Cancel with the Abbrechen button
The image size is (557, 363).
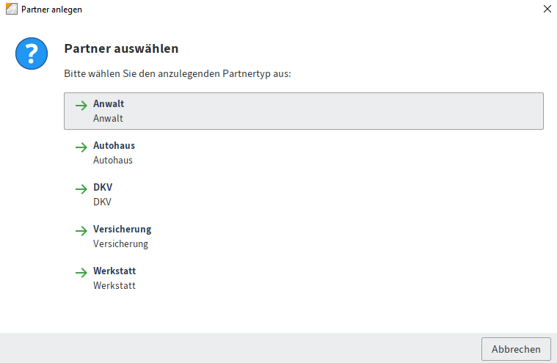(x=516, y=349)
